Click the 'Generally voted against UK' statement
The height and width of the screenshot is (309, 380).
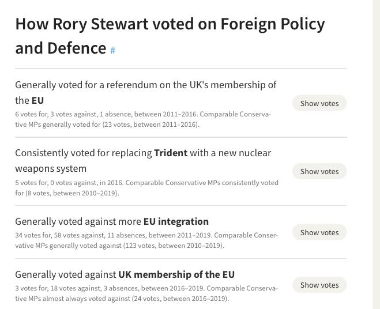(x=125, y=274)
